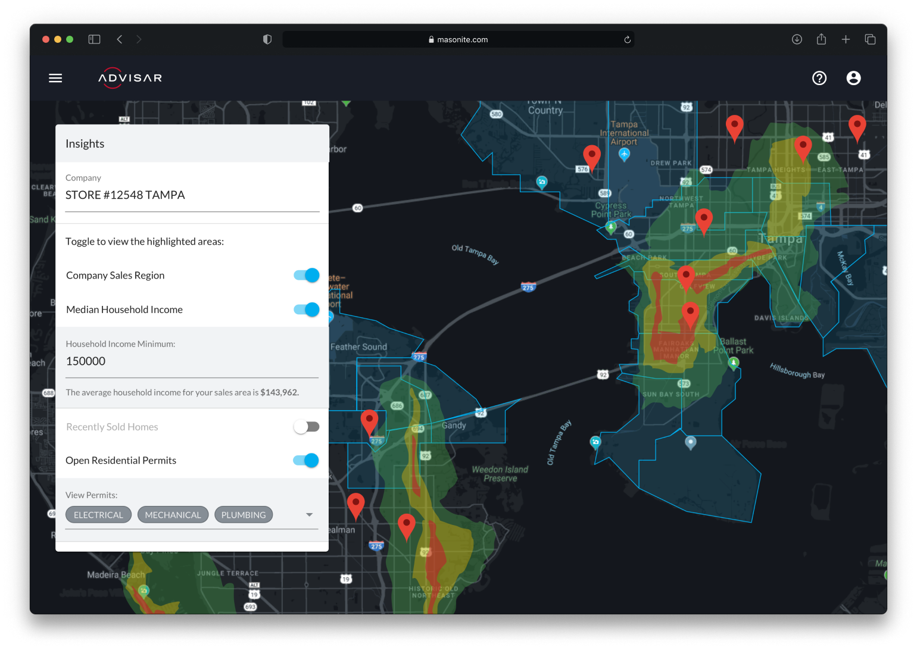Click the Household Income Minimum field

(192, 361)
